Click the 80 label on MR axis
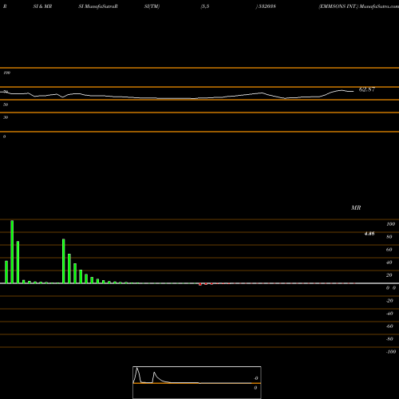 389,237
